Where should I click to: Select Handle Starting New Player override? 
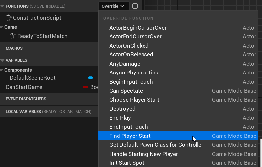coord(144,154)
